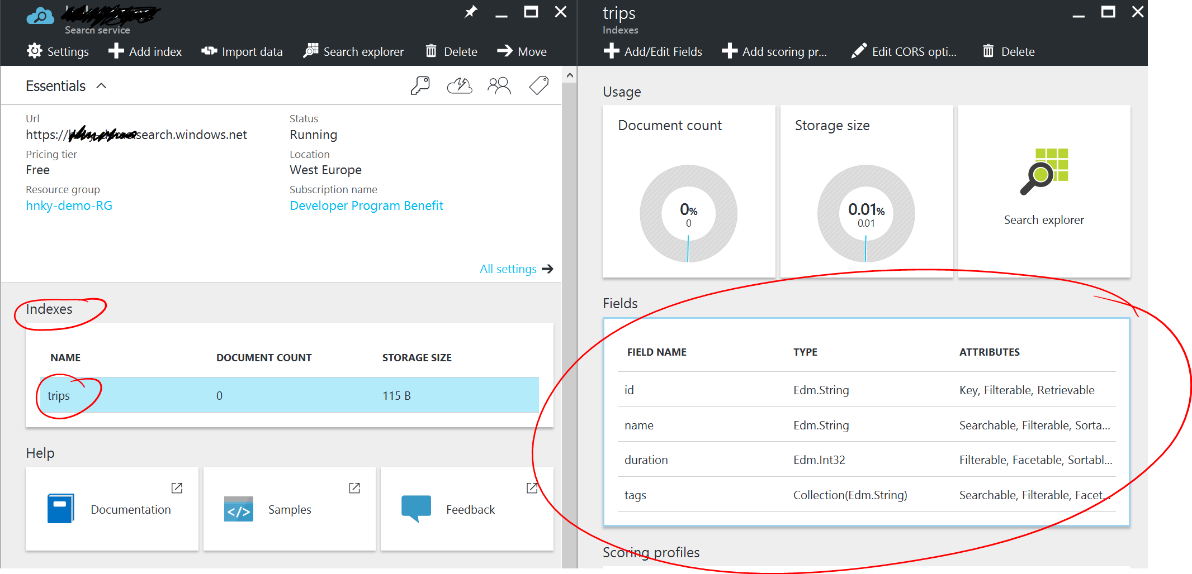Click the Documentation book icon

pyautogui.click(x=61, y=509)
